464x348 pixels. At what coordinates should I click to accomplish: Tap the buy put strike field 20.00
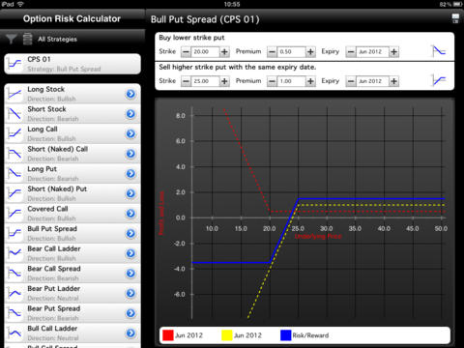click(x=205, y=51)
